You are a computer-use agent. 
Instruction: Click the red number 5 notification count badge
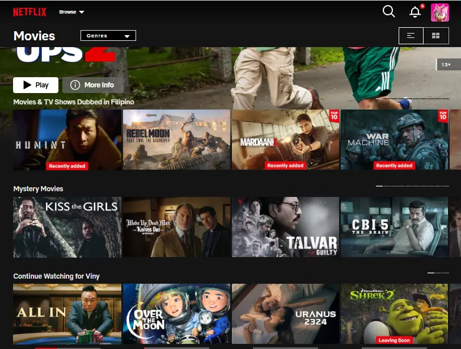pos(422,6)
